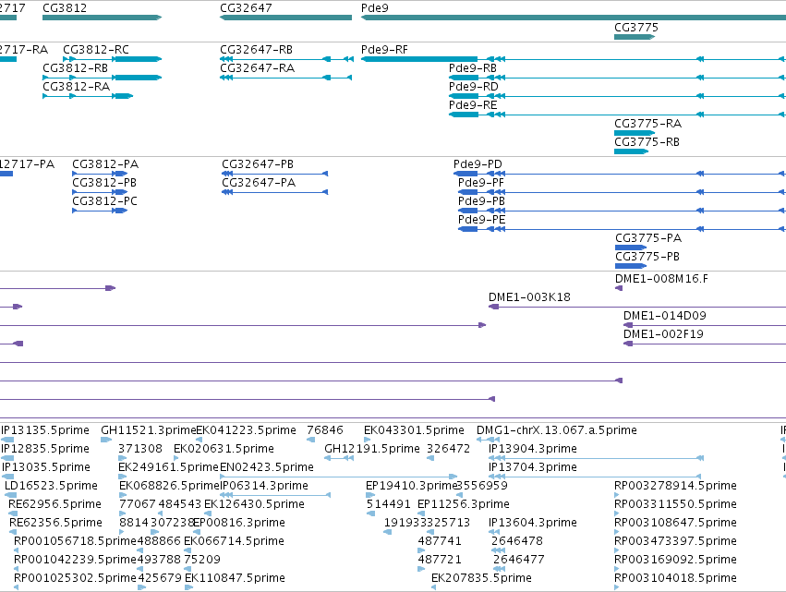Click EST EK020631.5prime
786x592 pixels.
pyautogui.click(x=224, y=449)
